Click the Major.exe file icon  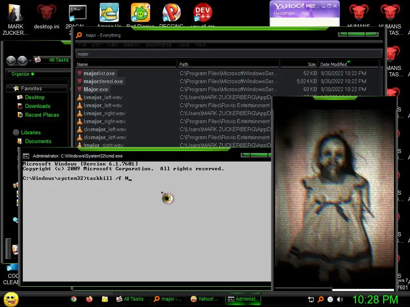coord(80,89)
